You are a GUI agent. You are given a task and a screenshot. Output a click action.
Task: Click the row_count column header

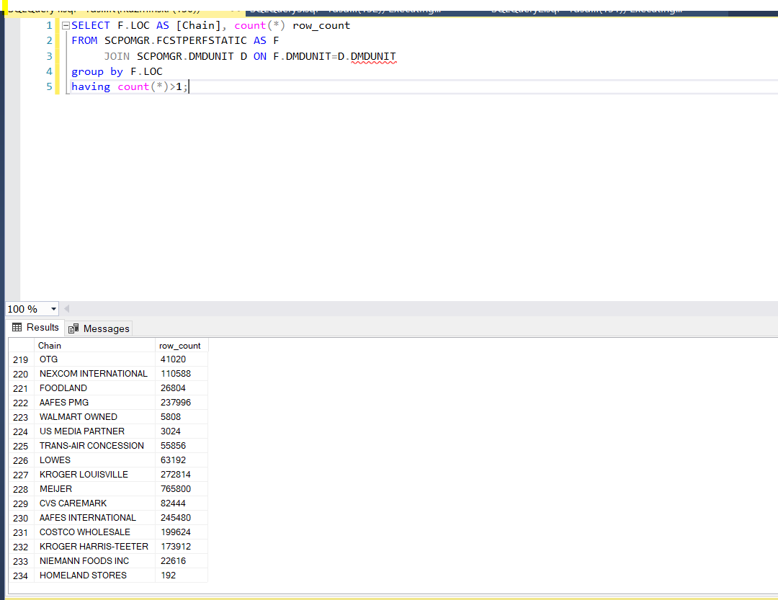(180, 346)
